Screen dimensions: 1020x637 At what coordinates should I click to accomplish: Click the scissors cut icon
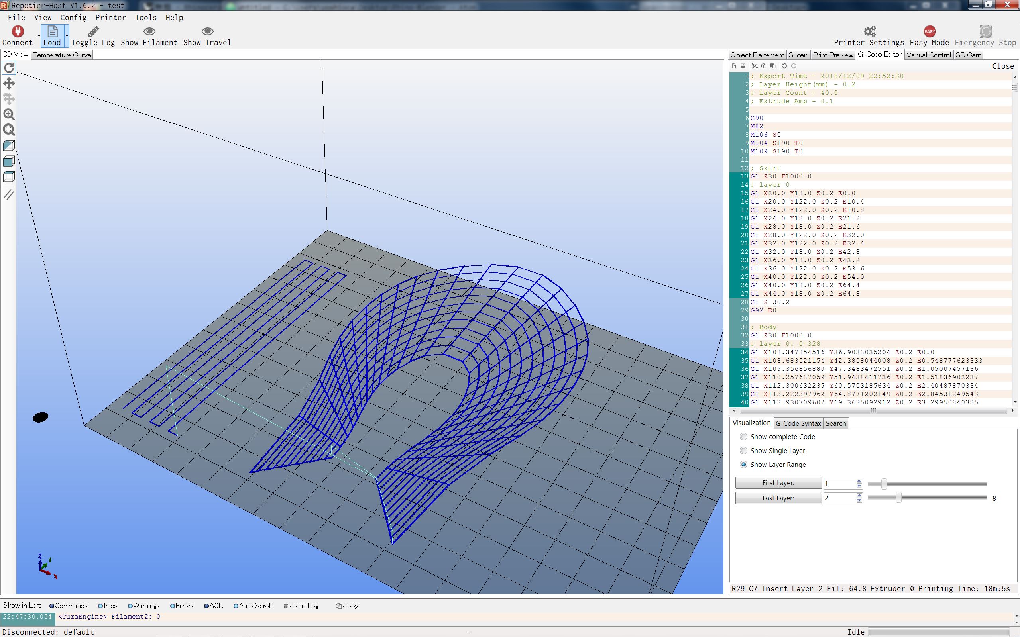[755, 66]
